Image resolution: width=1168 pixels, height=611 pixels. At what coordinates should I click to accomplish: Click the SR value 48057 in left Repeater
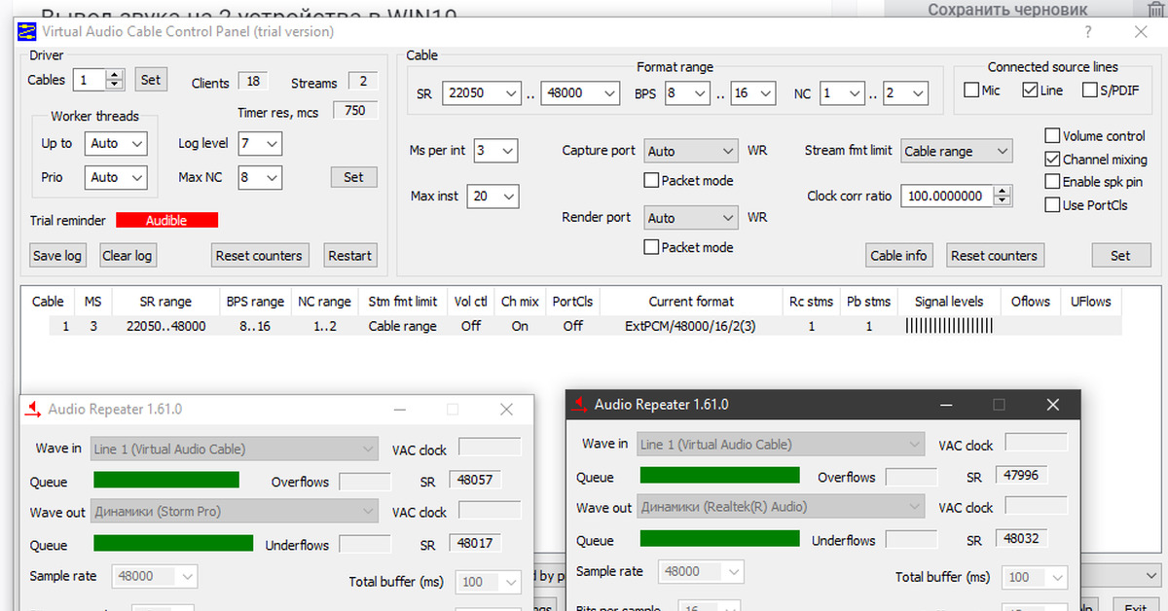point(474,480)
